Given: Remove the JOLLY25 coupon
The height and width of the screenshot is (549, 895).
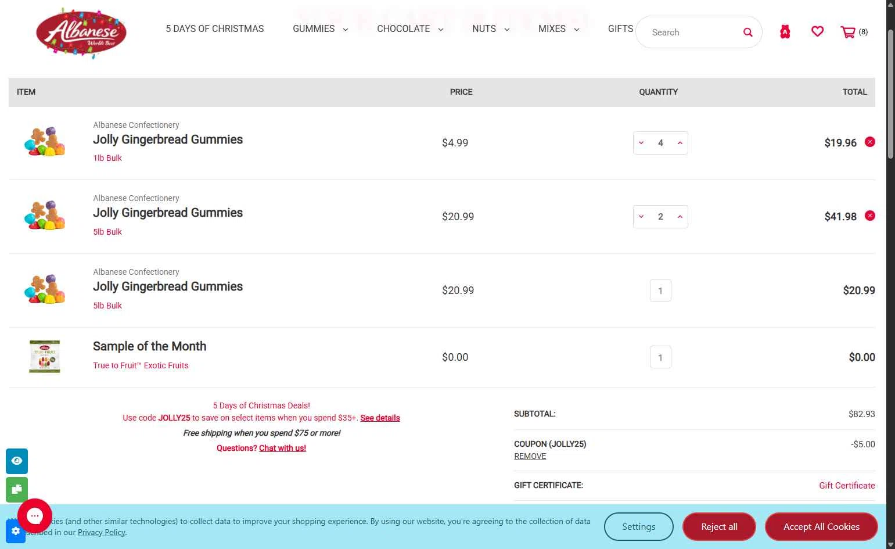Looking at the screenshot, I should [x=530, y=456].
